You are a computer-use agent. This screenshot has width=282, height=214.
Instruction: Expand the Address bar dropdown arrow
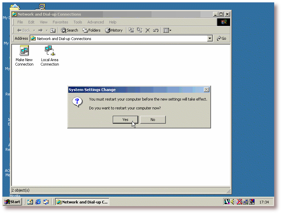pyautogui.click(x=210, y=39)
